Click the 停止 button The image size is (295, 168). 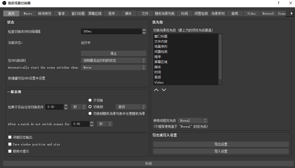[x=113, y=53]
